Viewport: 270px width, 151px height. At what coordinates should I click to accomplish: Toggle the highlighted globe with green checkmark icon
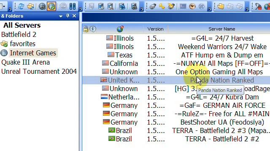tap(51, 6)
